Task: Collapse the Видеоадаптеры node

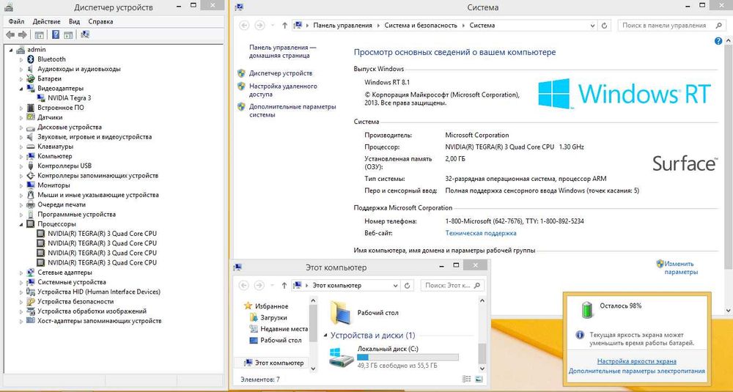Action: point(21,89)
